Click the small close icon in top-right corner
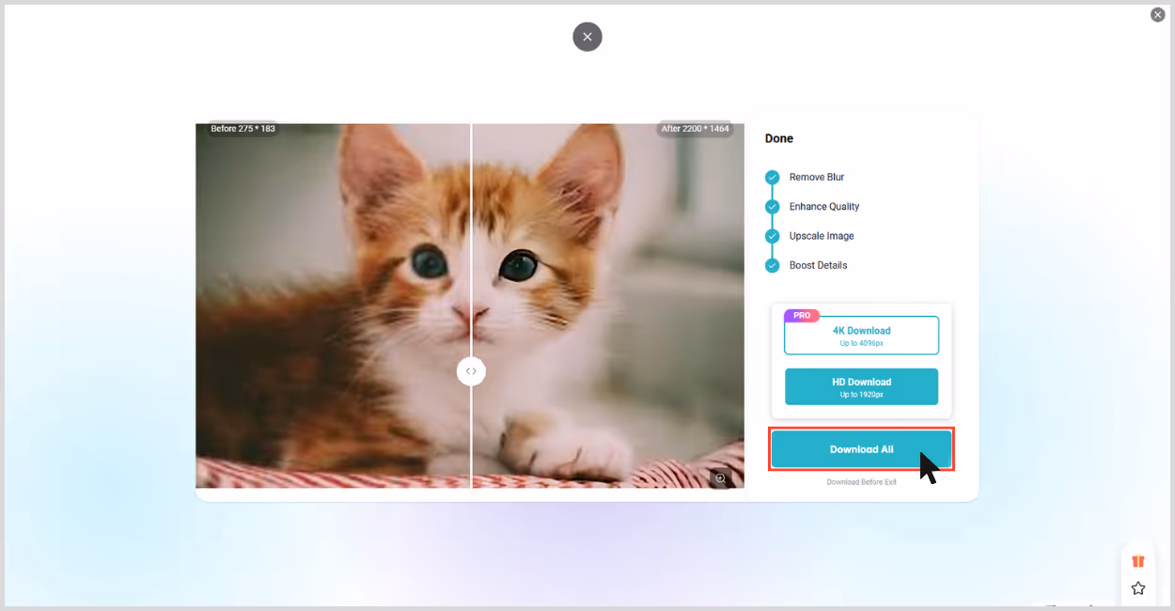Viewport: 1175px width, 611px height. (1158, 15)
